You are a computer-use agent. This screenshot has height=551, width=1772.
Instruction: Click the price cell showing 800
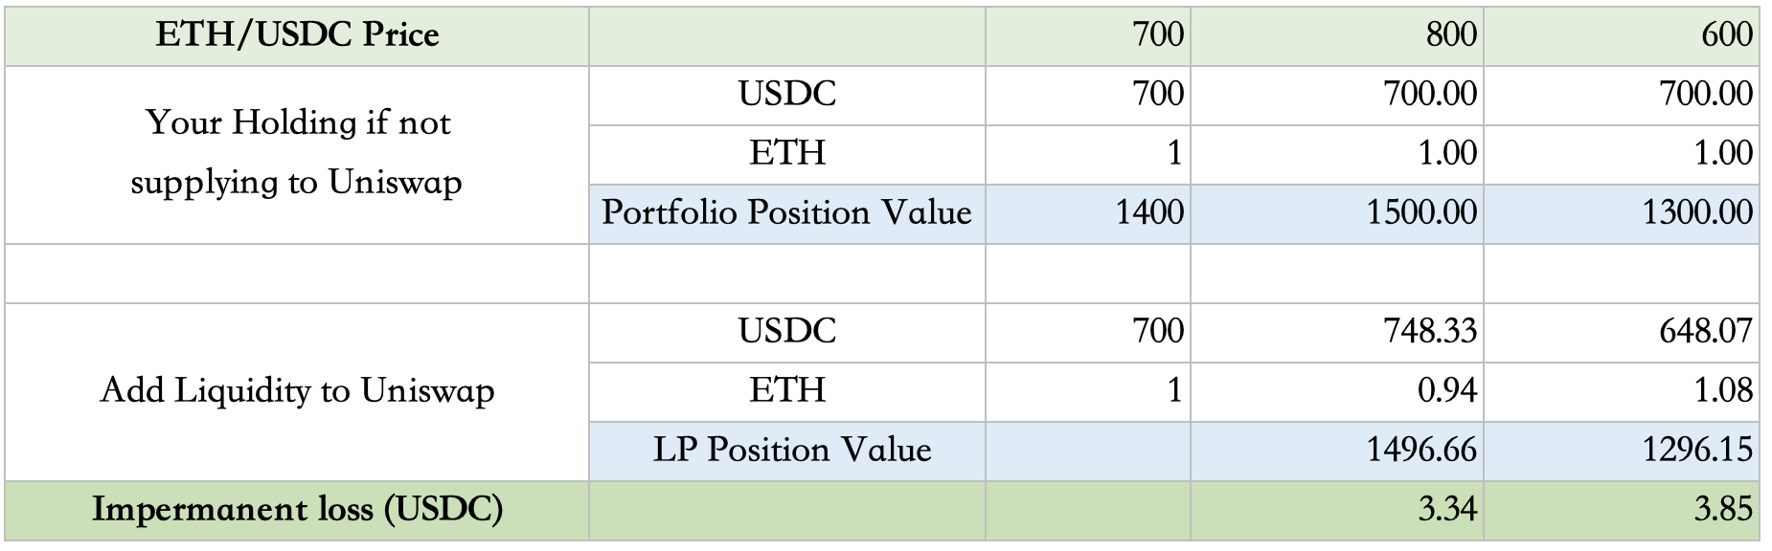pyautogui.click(x=1336, y=36)
